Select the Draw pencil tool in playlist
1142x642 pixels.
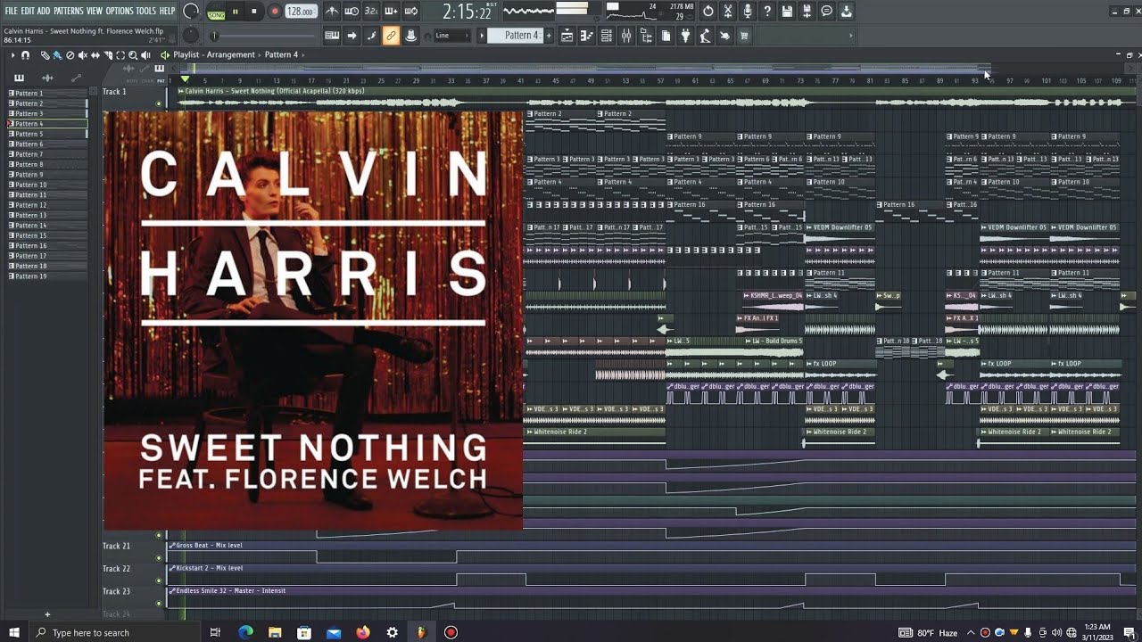45,55
